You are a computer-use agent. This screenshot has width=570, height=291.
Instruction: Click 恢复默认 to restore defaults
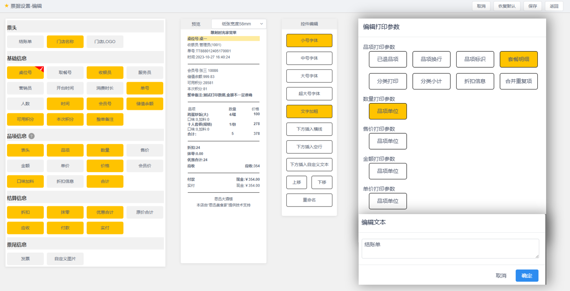507,6
